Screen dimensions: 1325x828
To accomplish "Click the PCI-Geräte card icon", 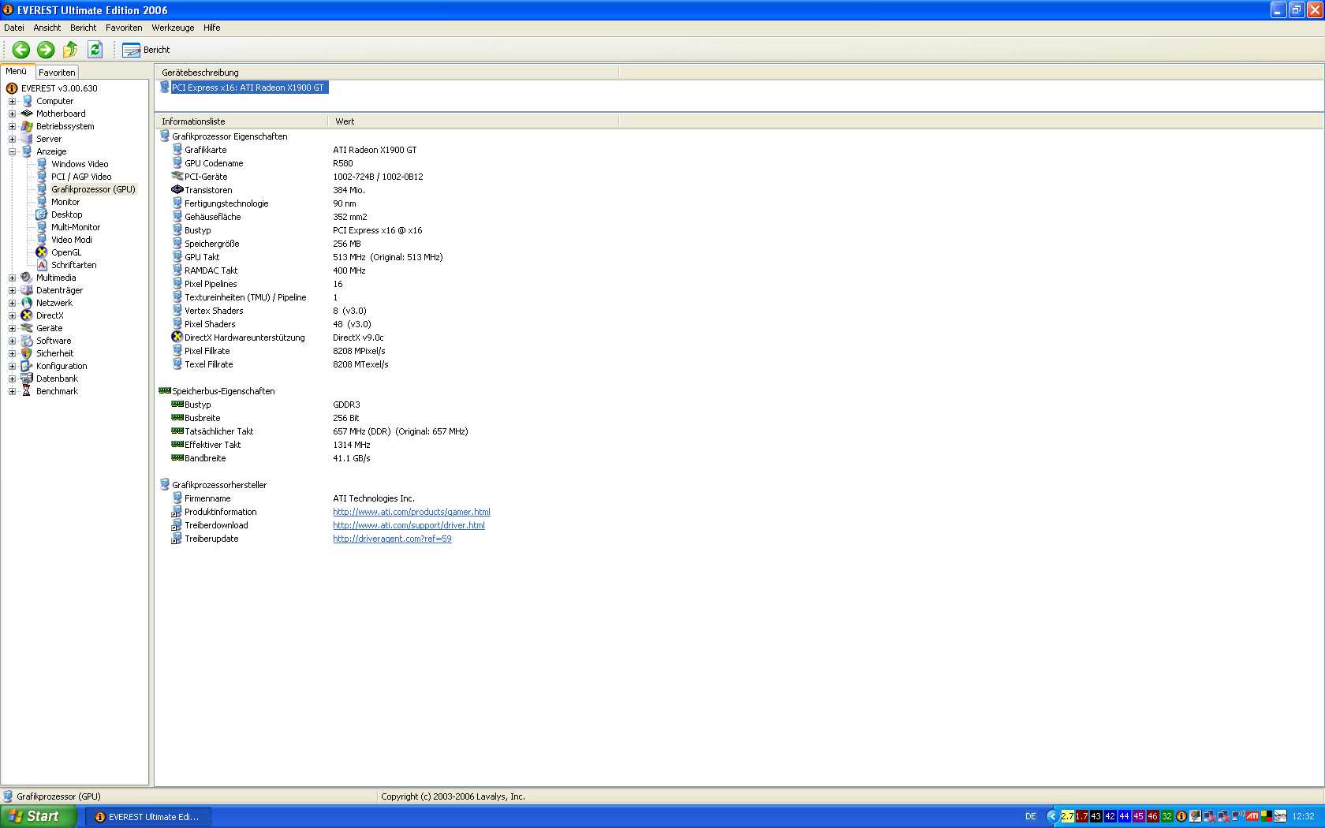I will coord(177,176).
